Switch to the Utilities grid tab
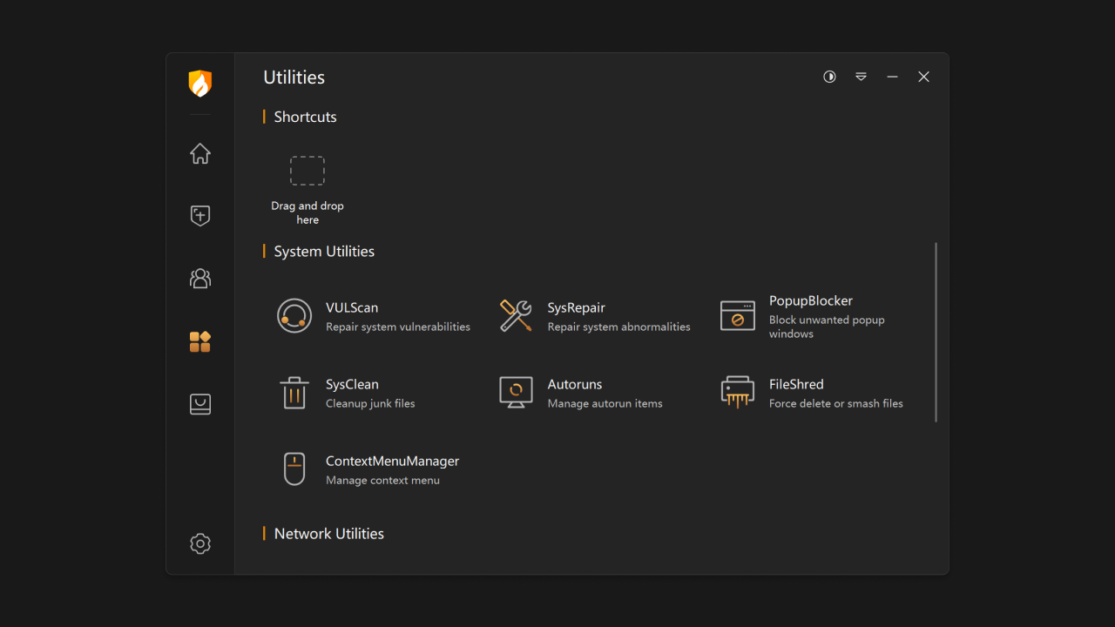 click(x=199, y=341)
